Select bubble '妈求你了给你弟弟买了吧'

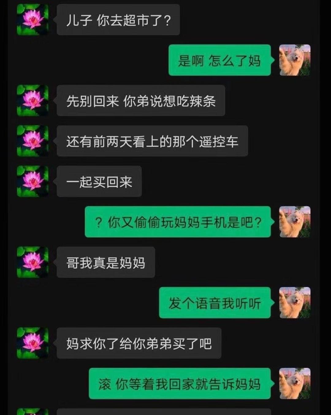139,343
